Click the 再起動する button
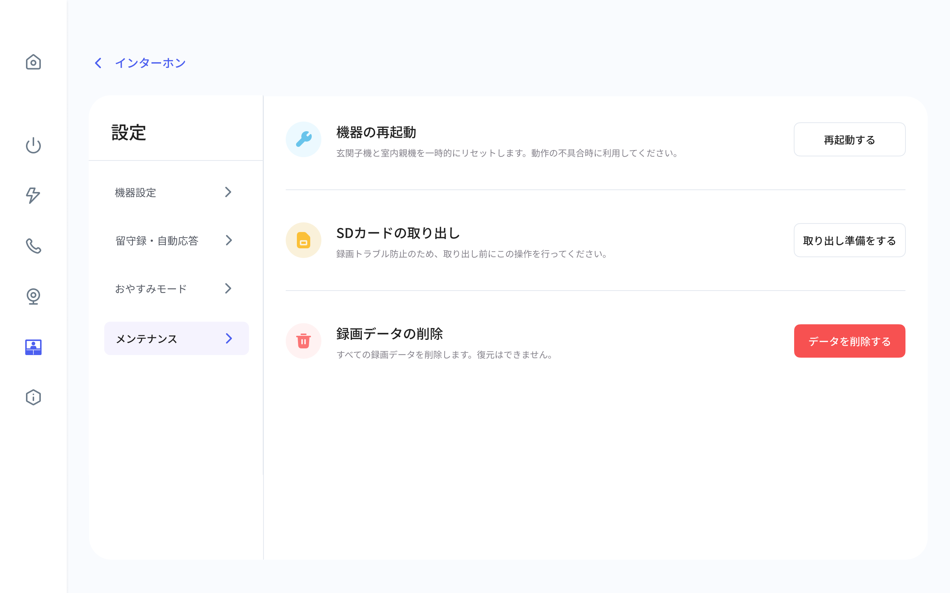This screenshot has width=950, height=593. pos(849,139)
